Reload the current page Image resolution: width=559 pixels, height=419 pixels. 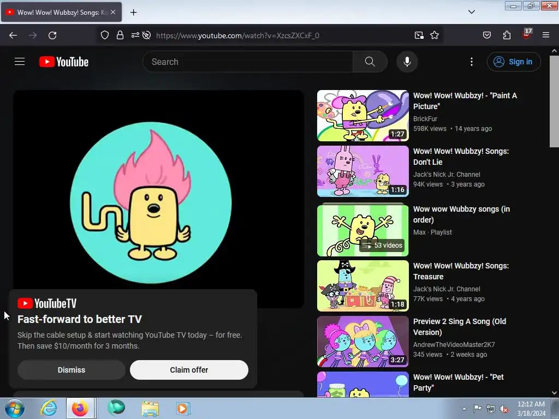[52, 35]
